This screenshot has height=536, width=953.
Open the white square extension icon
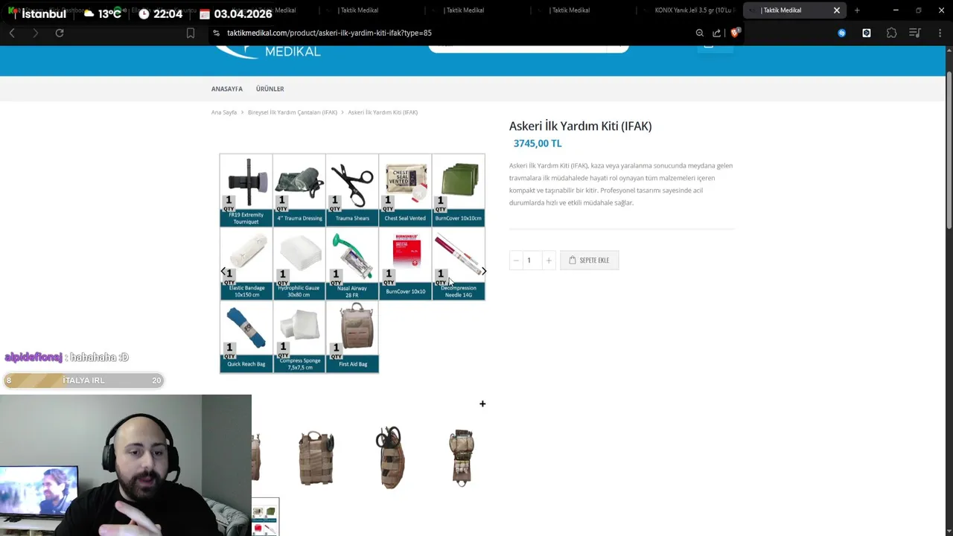(867, 33)
